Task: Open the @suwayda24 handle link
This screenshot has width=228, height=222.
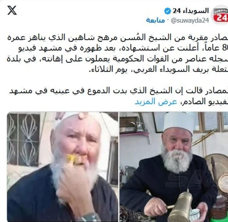Action: tap(190, 21)
